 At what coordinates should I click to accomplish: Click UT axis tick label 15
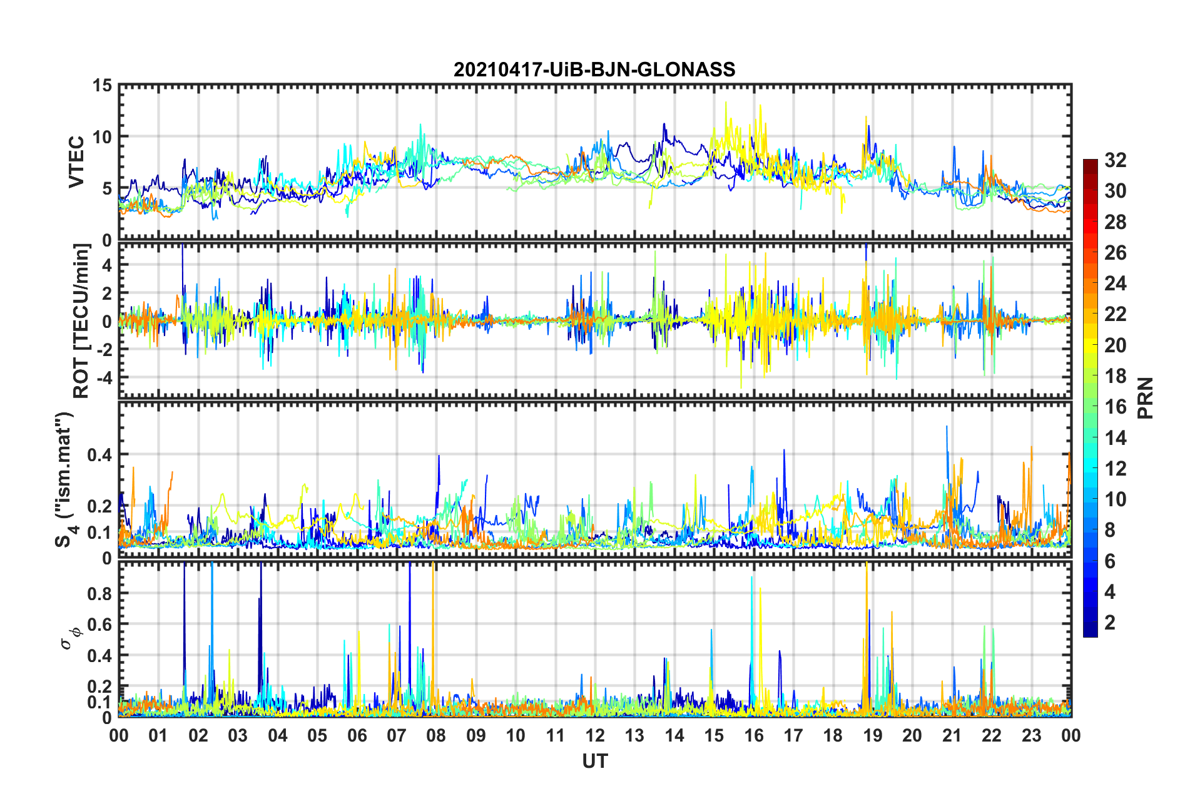(714, 735)
